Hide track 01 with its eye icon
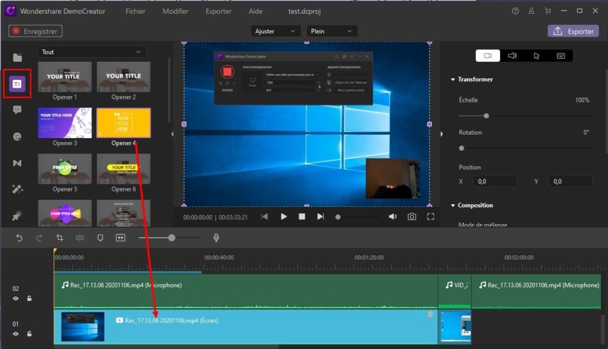 point(15,334)
